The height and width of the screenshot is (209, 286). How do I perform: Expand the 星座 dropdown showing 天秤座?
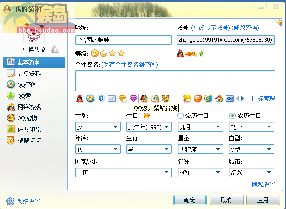pos(200,149)
